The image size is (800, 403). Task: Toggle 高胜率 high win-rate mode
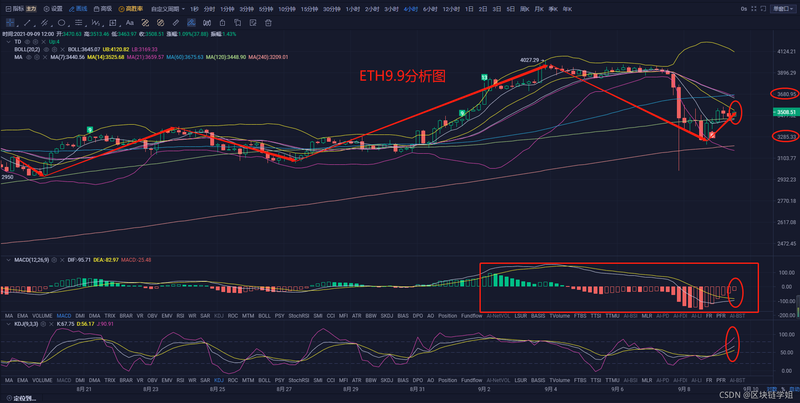point(131,9)
